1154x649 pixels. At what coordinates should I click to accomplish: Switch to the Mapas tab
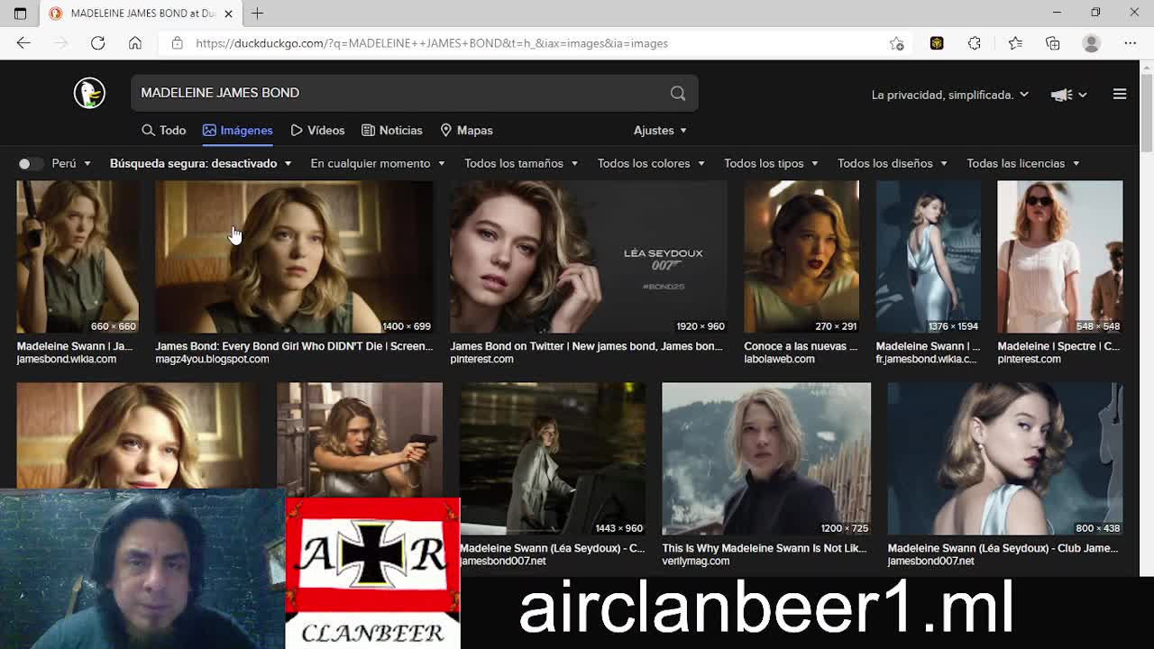point(466,131)
